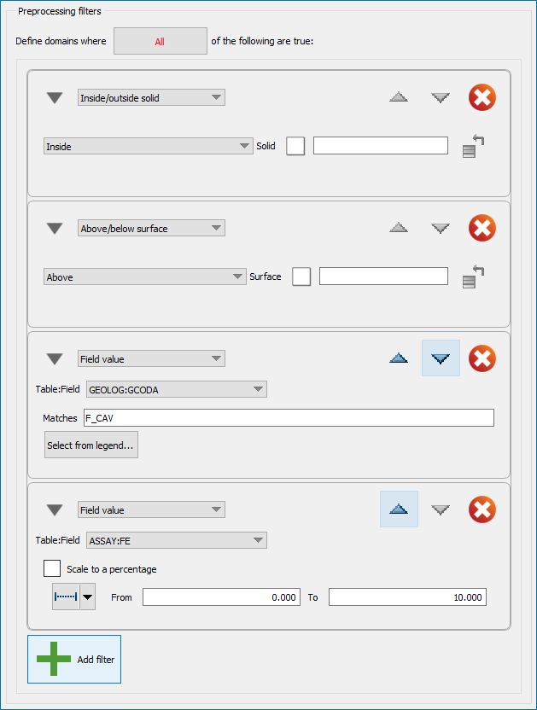This screenshot has width=537, height=710.
Task: Open the GEOLOG:GCODA Table:Field dropdown
Action: point(176,389)
